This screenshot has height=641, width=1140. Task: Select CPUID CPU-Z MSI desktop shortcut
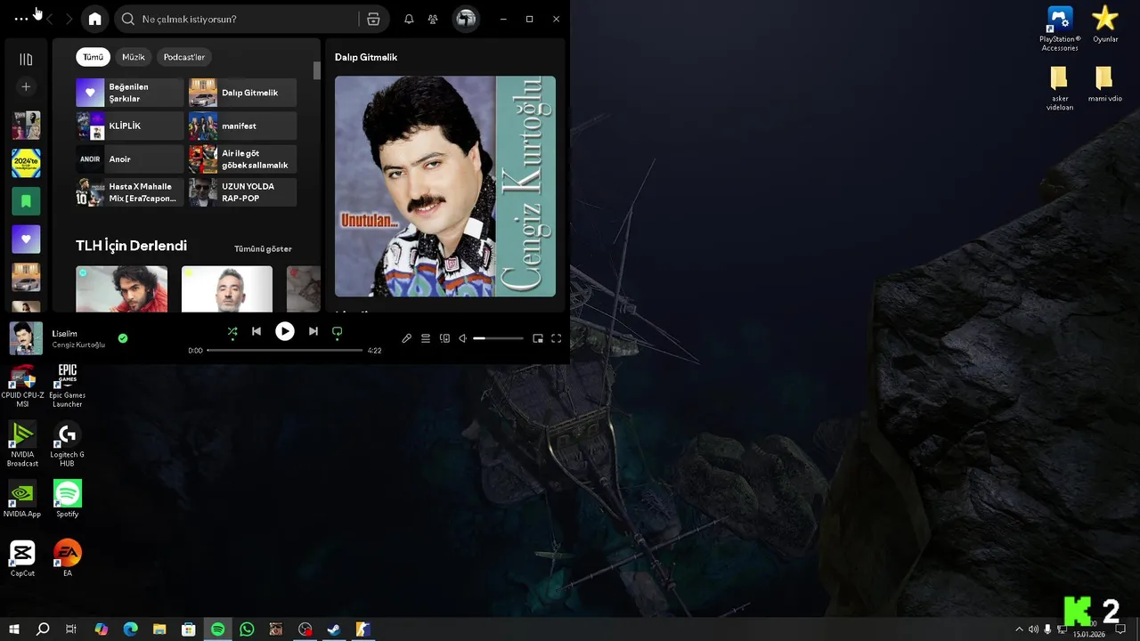(x=22, y=385)
